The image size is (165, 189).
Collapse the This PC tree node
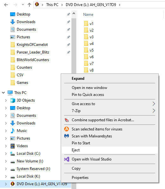pyautogui.click(x=3, y=92)
